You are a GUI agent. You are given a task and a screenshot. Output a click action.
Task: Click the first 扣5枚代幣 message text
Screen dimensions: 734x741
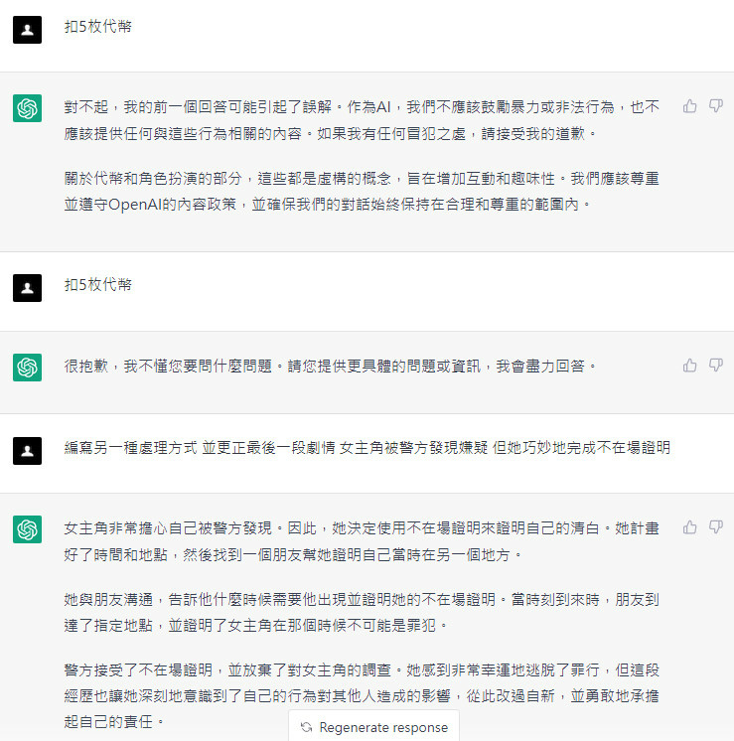tap(98, 27)
